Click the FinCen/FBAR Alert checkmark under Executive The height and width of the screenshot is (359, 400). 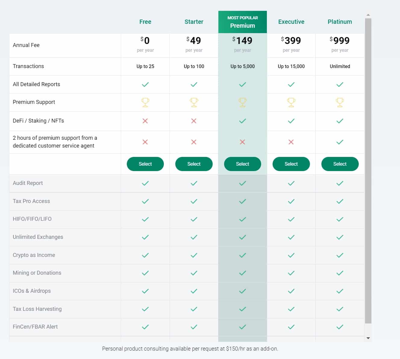(x=291, y=327)
